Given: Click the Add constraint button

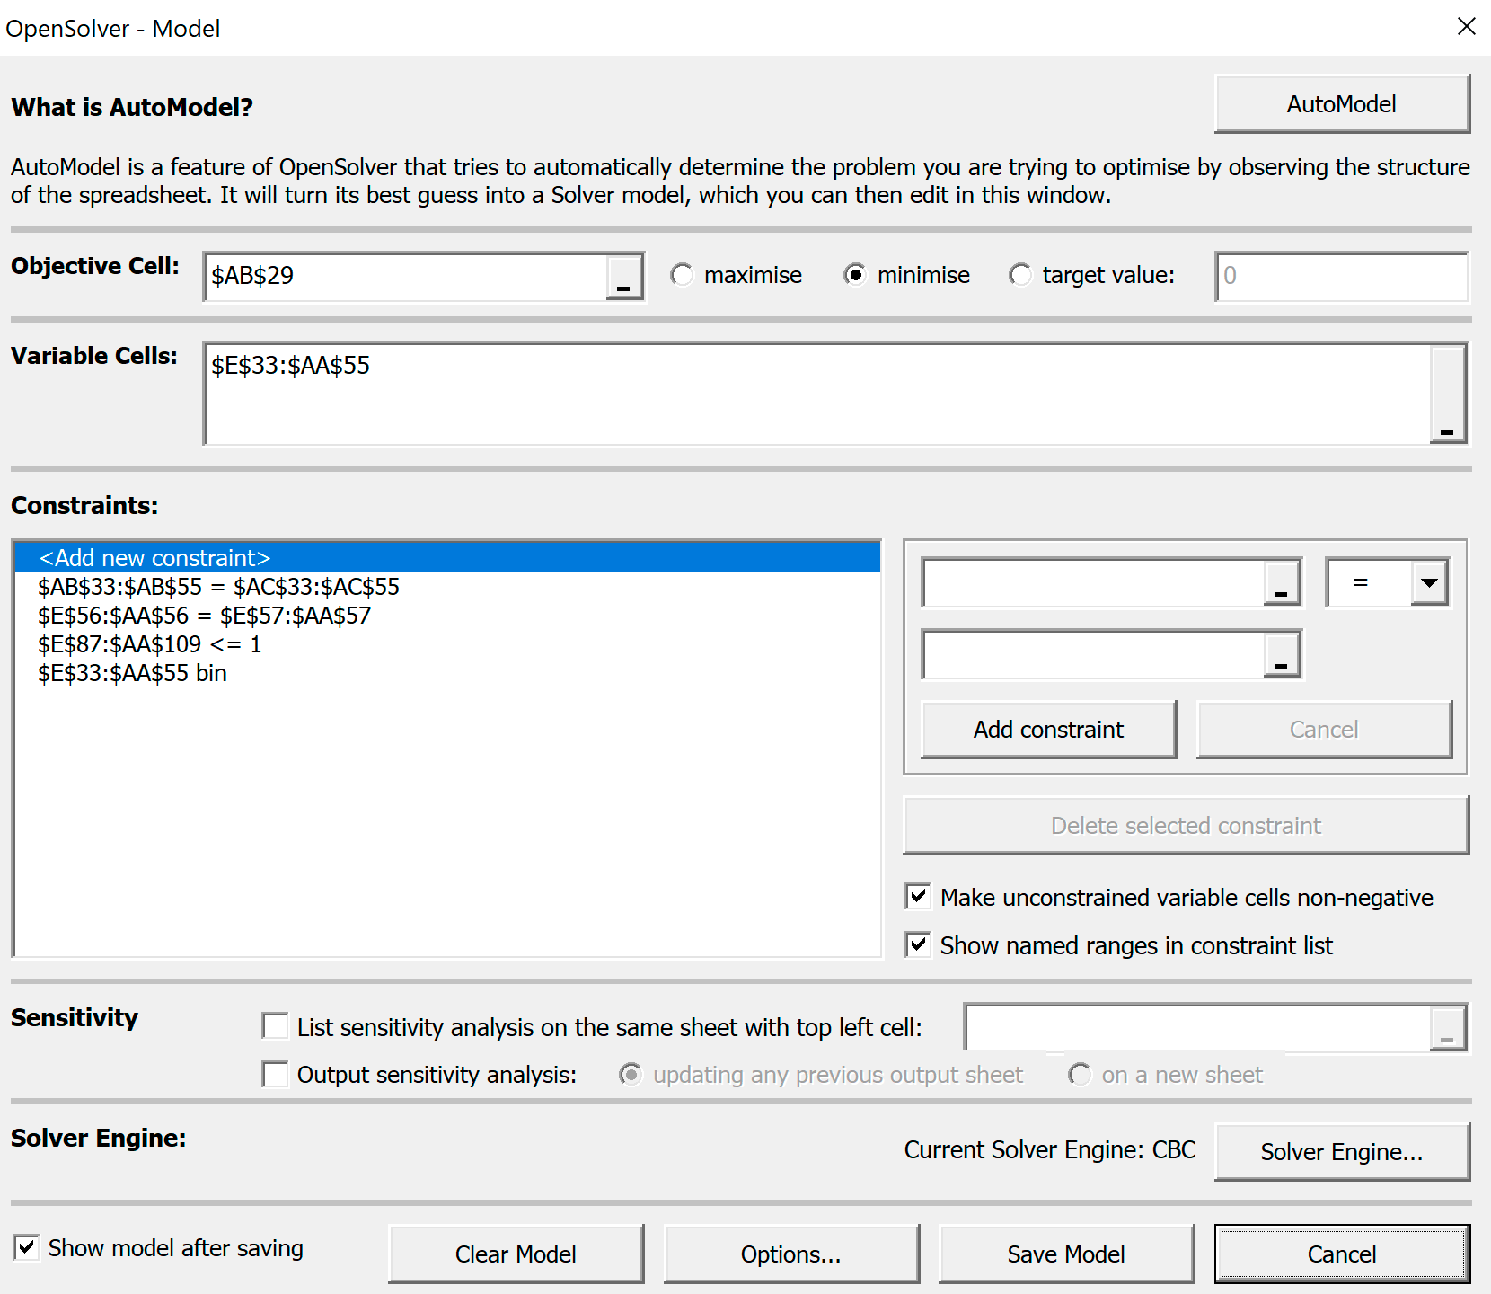Looking at the screenshot, I should tap(1048, 730).
